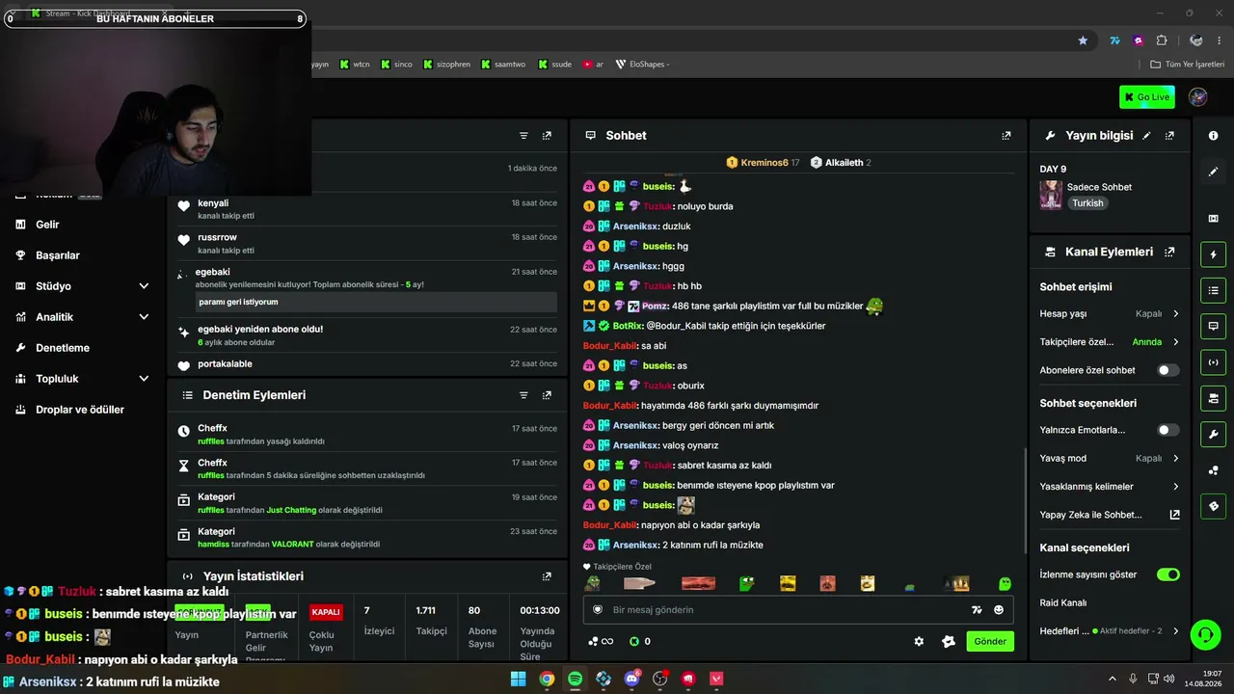The image size is (1234, 694).
Task: Open Valorant from the taskbar
Action: [717, 679]
